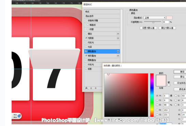Click the 设置为默认值 (Make Default) button

click(148, 28)
